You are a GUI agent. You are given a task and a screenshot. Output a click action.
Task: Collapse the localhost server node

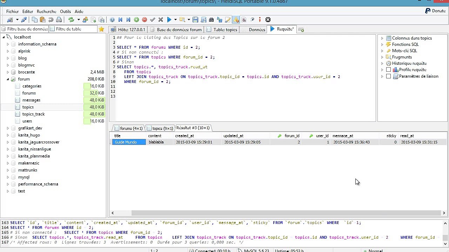tap(4, 37)
